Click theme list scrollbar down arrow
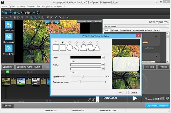 pyautogui.click(x=168, y=61)
